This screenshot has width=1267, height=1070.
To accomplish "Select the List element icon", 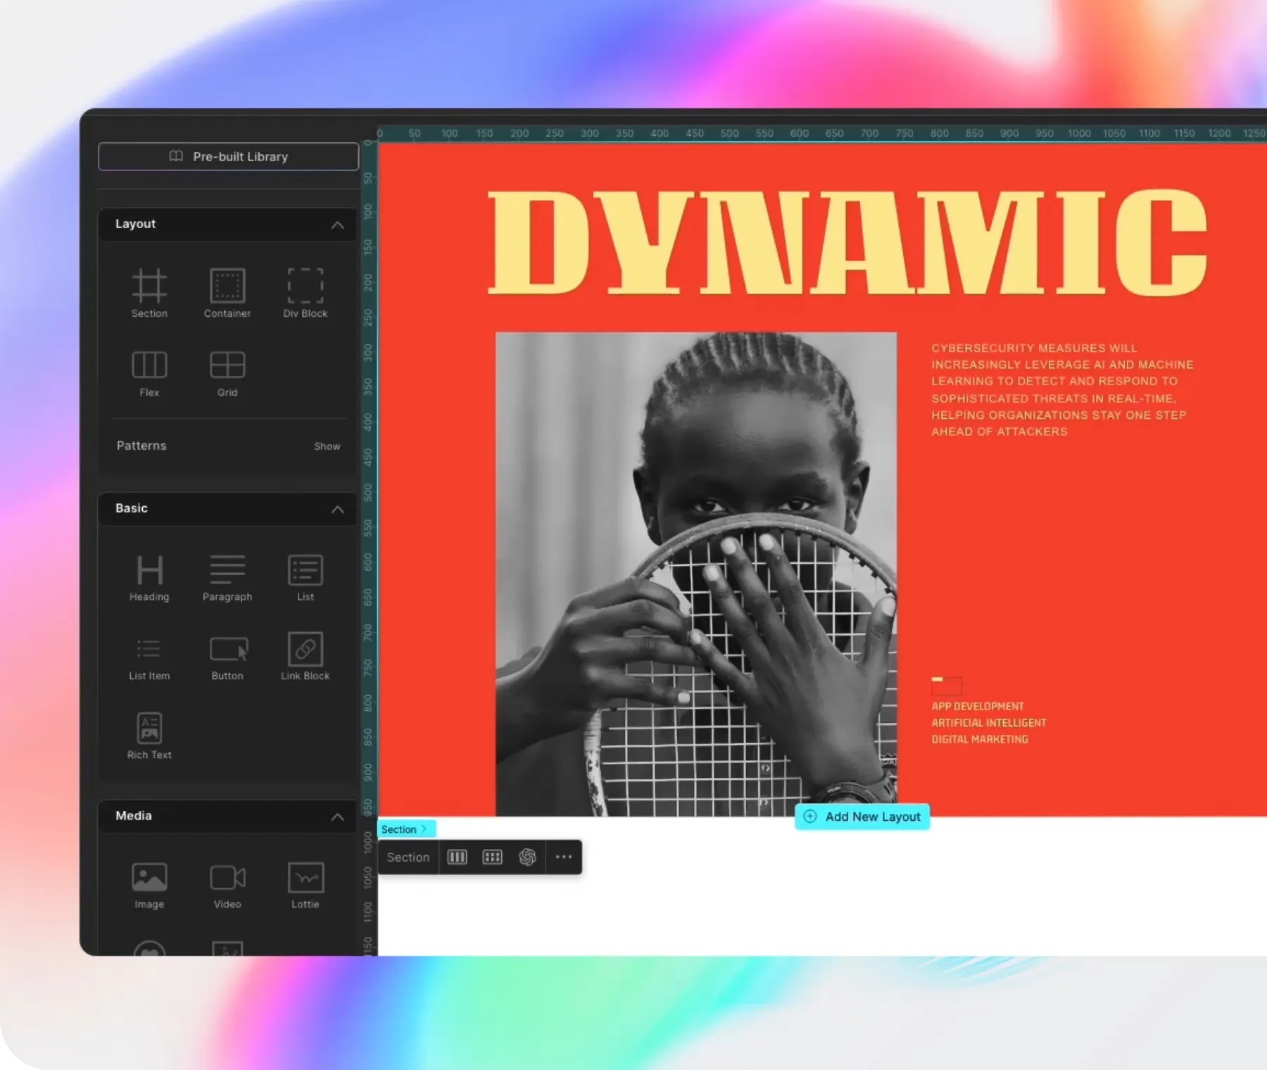I will (305, 570).
